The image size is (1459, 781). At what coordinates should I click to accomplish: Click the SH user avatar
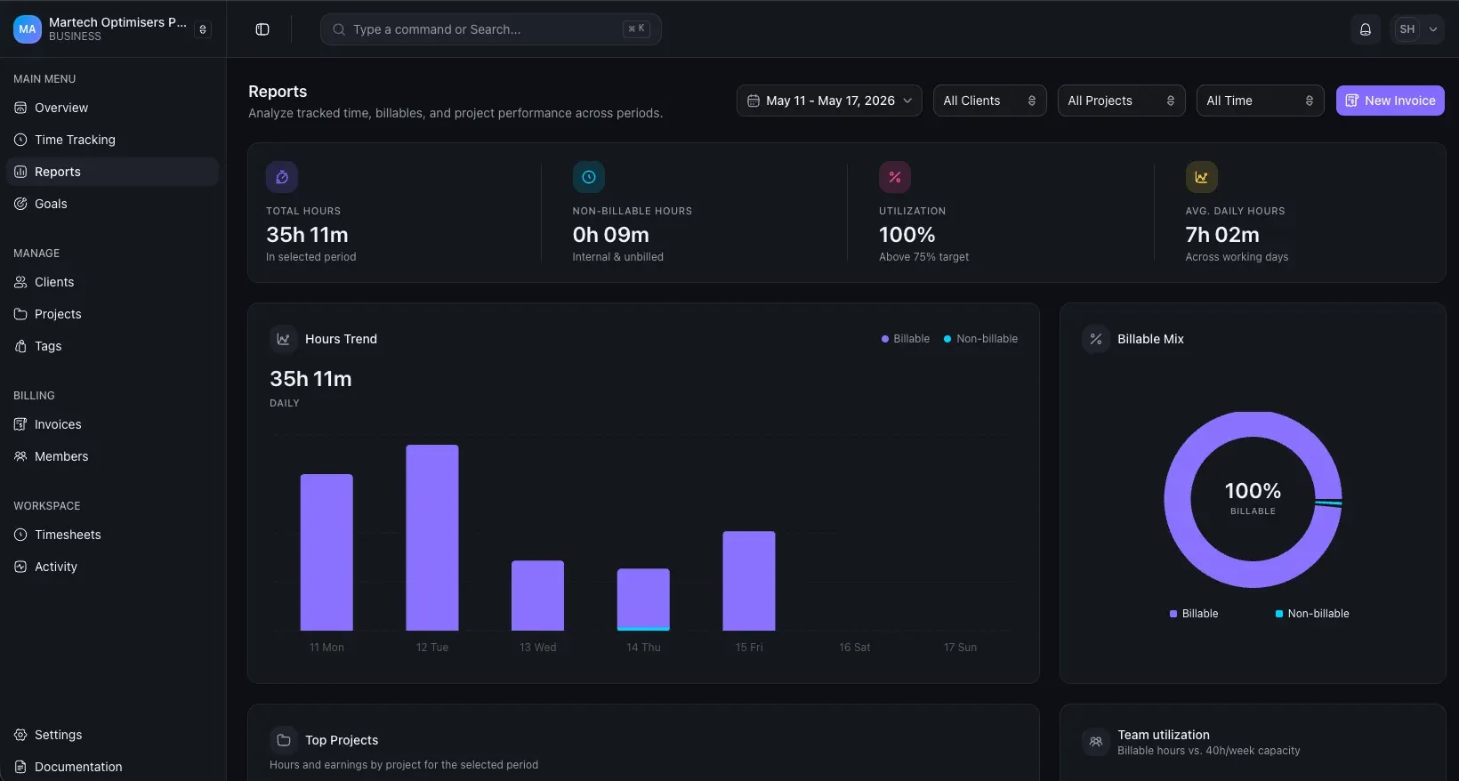point(1407,29)
